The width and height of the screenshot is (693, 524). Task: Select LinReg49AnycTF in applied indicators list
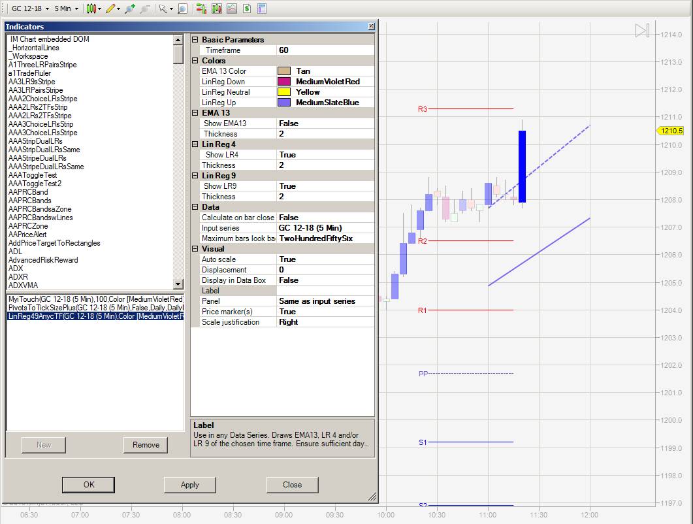click(x=95, y=316)
